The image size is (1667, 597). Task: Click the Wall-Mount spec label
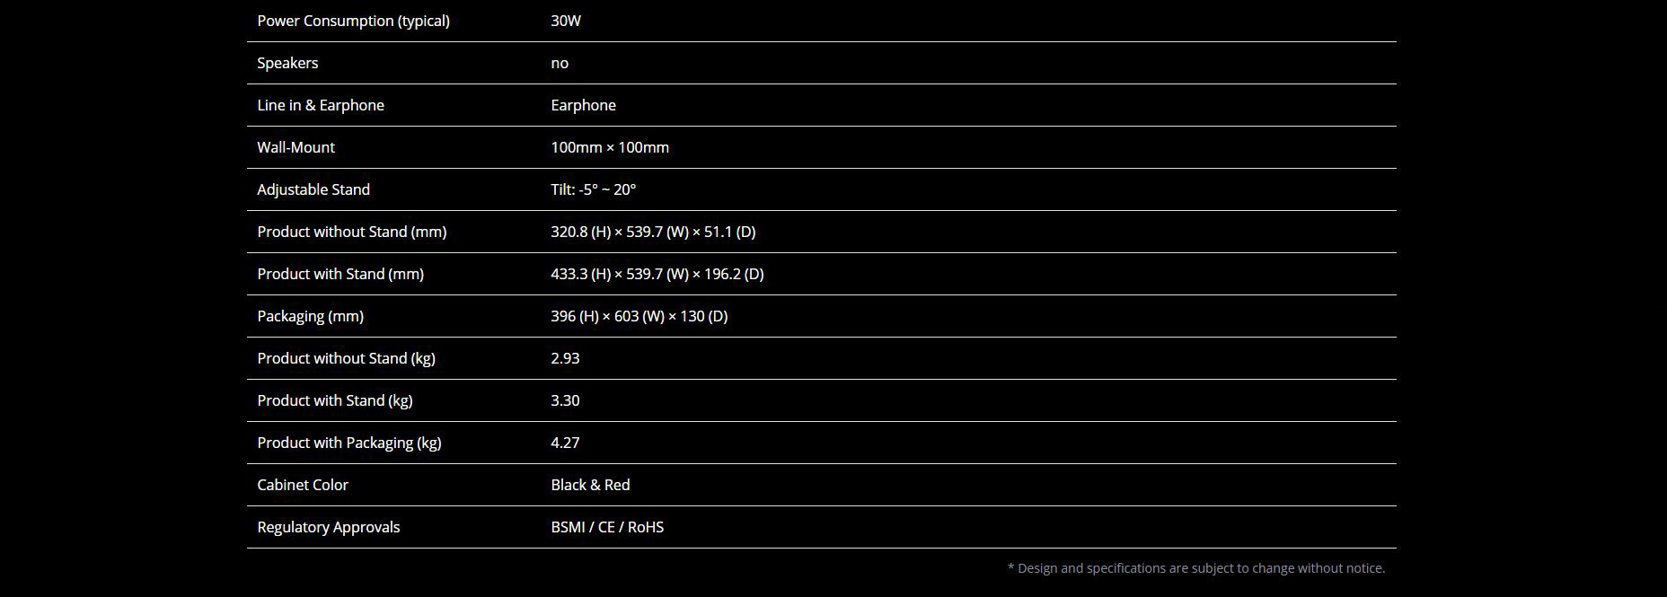tap(295, 147)
